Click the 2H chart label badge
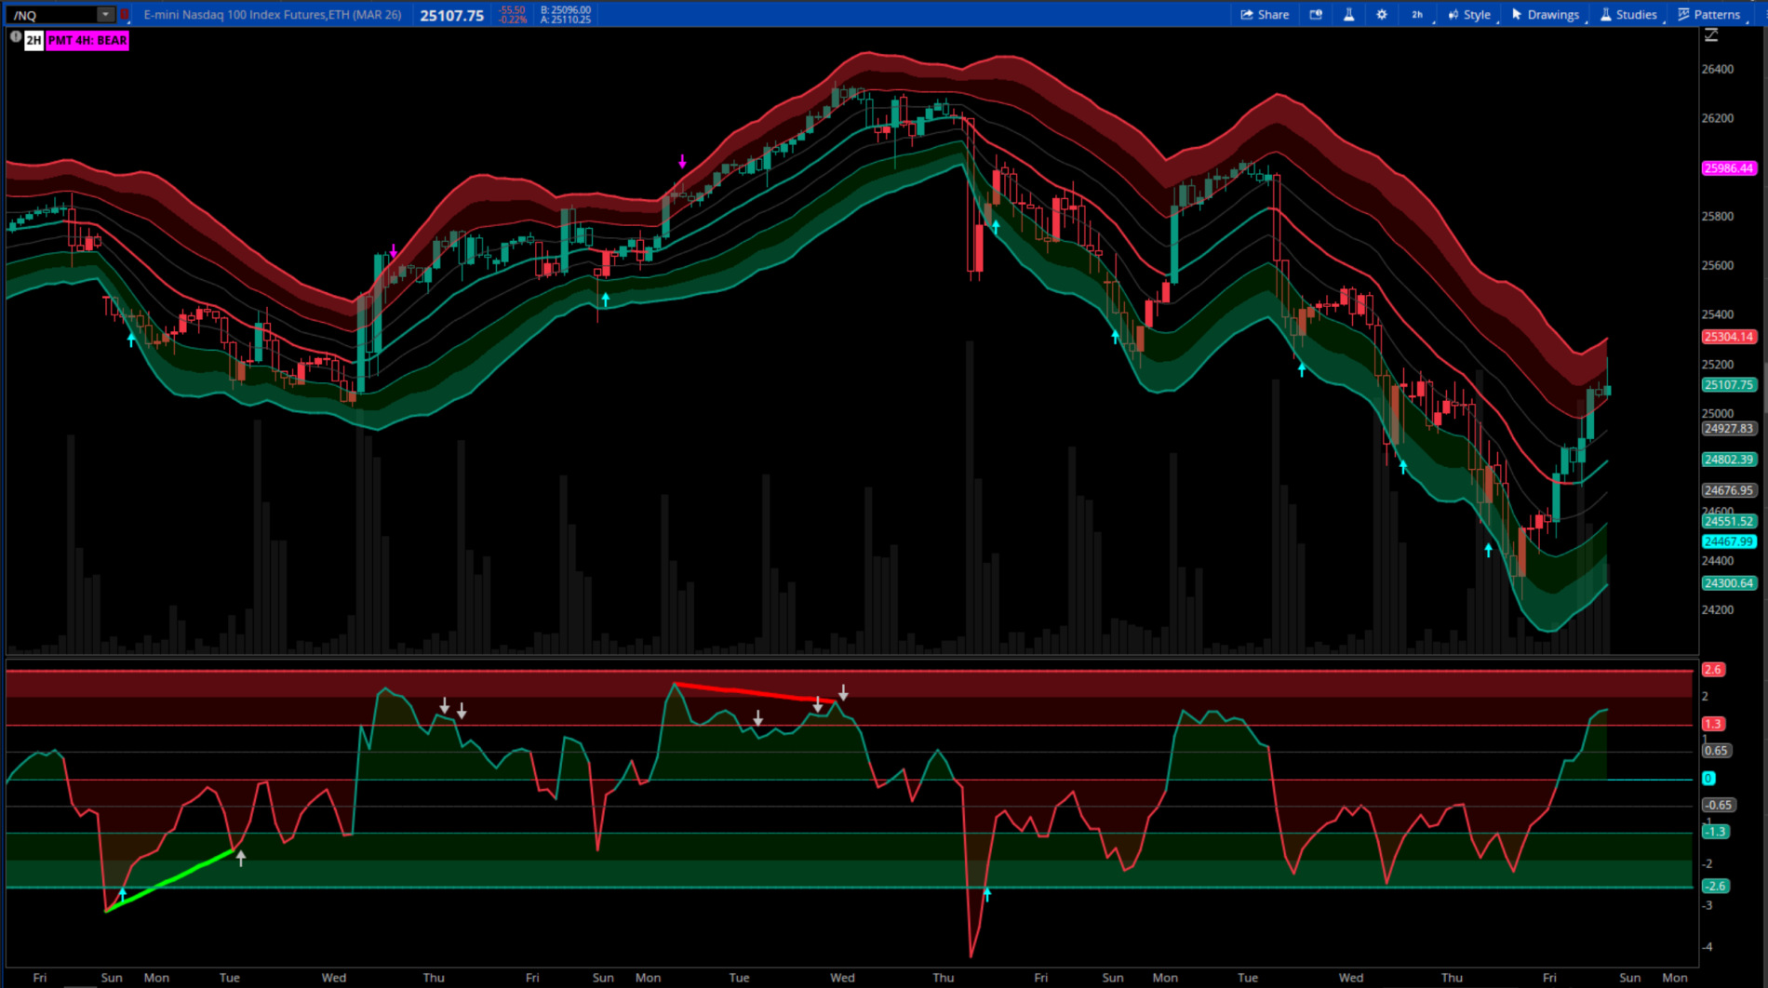 [x=33, y=40]
